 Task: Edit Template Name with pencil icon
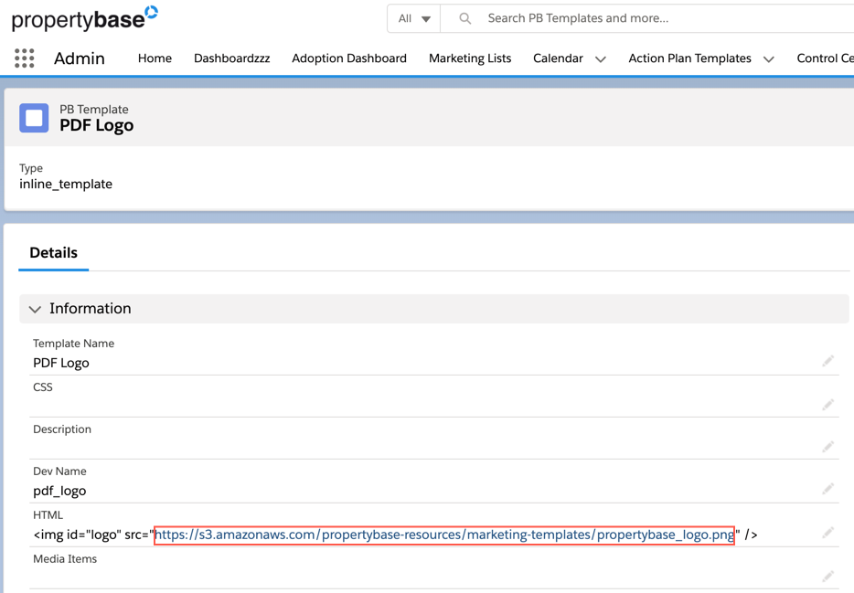pyautogui.click(x=827, y=361)
